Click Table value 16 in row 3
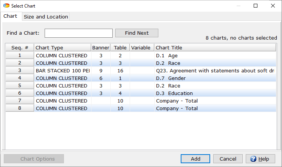Screen dimensions: 282x167 [x=120, y=70]
